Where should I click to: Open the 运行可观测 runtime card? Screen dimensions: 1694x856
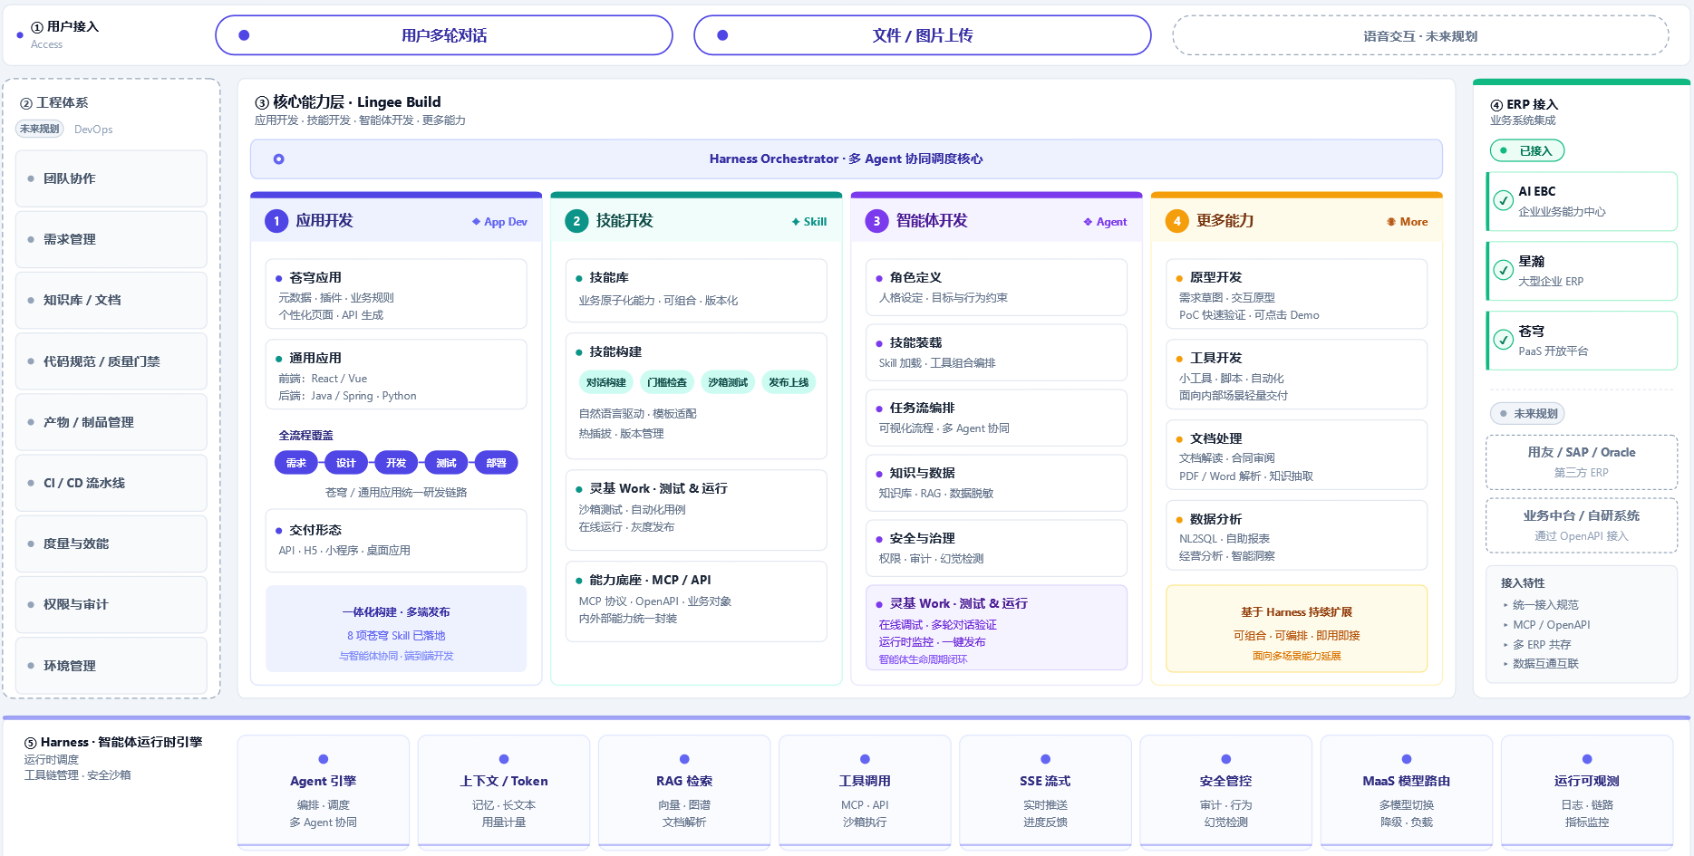click(x=1587, y=793)
